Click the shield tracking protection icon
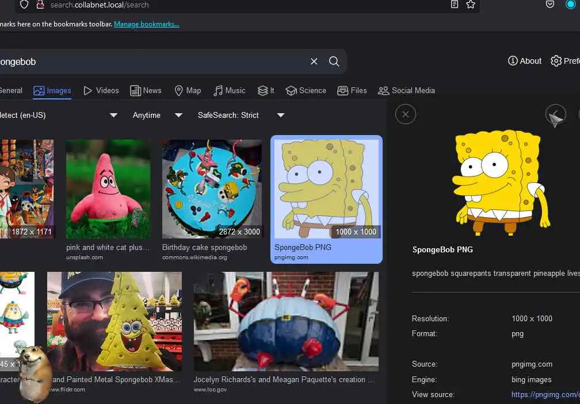580x404 pixels. [24, 5]
